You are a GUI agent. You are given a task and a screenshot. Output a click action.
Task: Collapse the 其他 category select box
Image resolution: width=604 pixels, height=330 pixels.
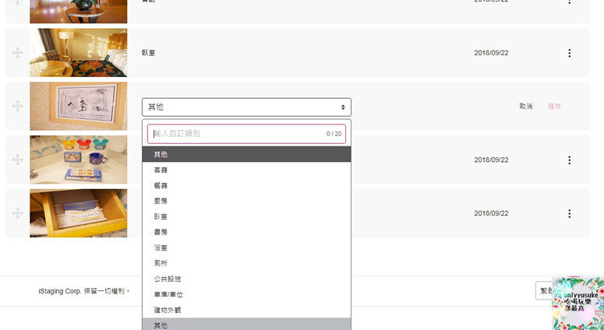click(x=246, y=107)
